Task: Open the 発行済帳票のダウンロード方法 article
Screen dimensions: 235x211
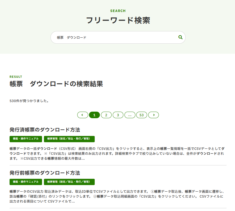Action: (x=45, y=129)
